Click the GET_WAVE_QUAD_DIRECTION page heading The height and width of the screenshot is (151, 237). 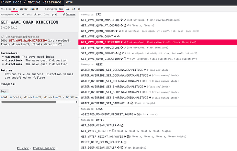[29, 22]
